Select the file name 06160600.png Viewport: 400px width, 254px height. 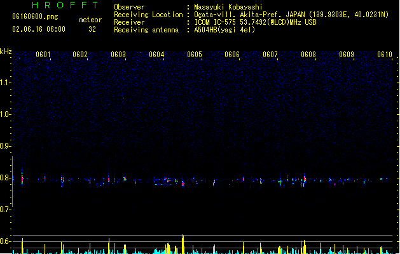pyautogui.click(x=35, y=17)
